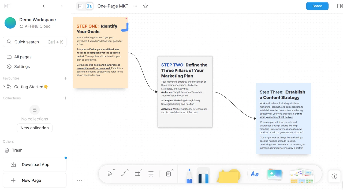Favourite this page with the star

[146, 6]
